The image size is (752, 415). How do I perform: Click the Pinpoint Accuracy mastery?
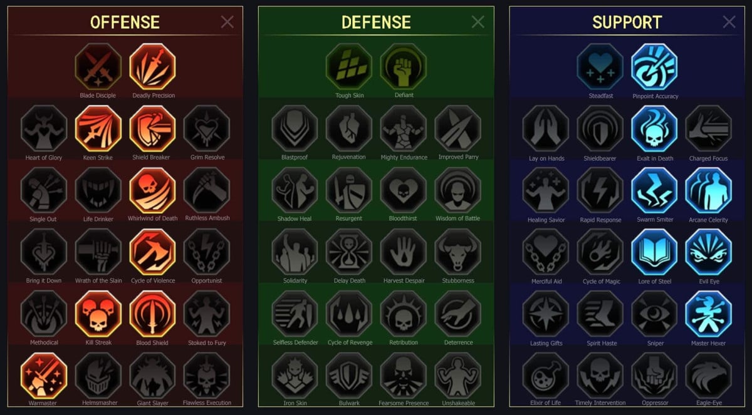coord(655,67)
